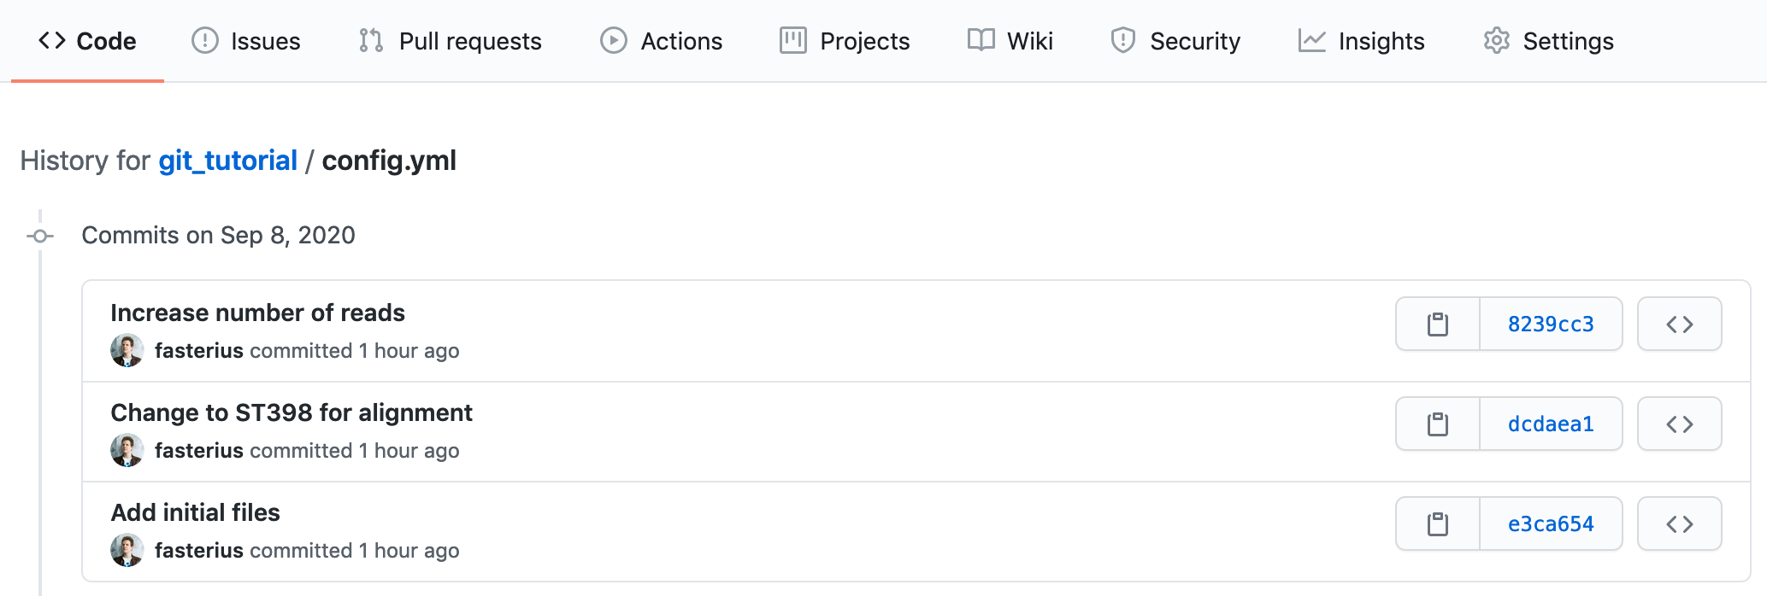Image resolution: width=1767 pixels, height=608 pixels.
Task: Click fasterius avatar on Add initial files commit
Action: click(127, 550)
